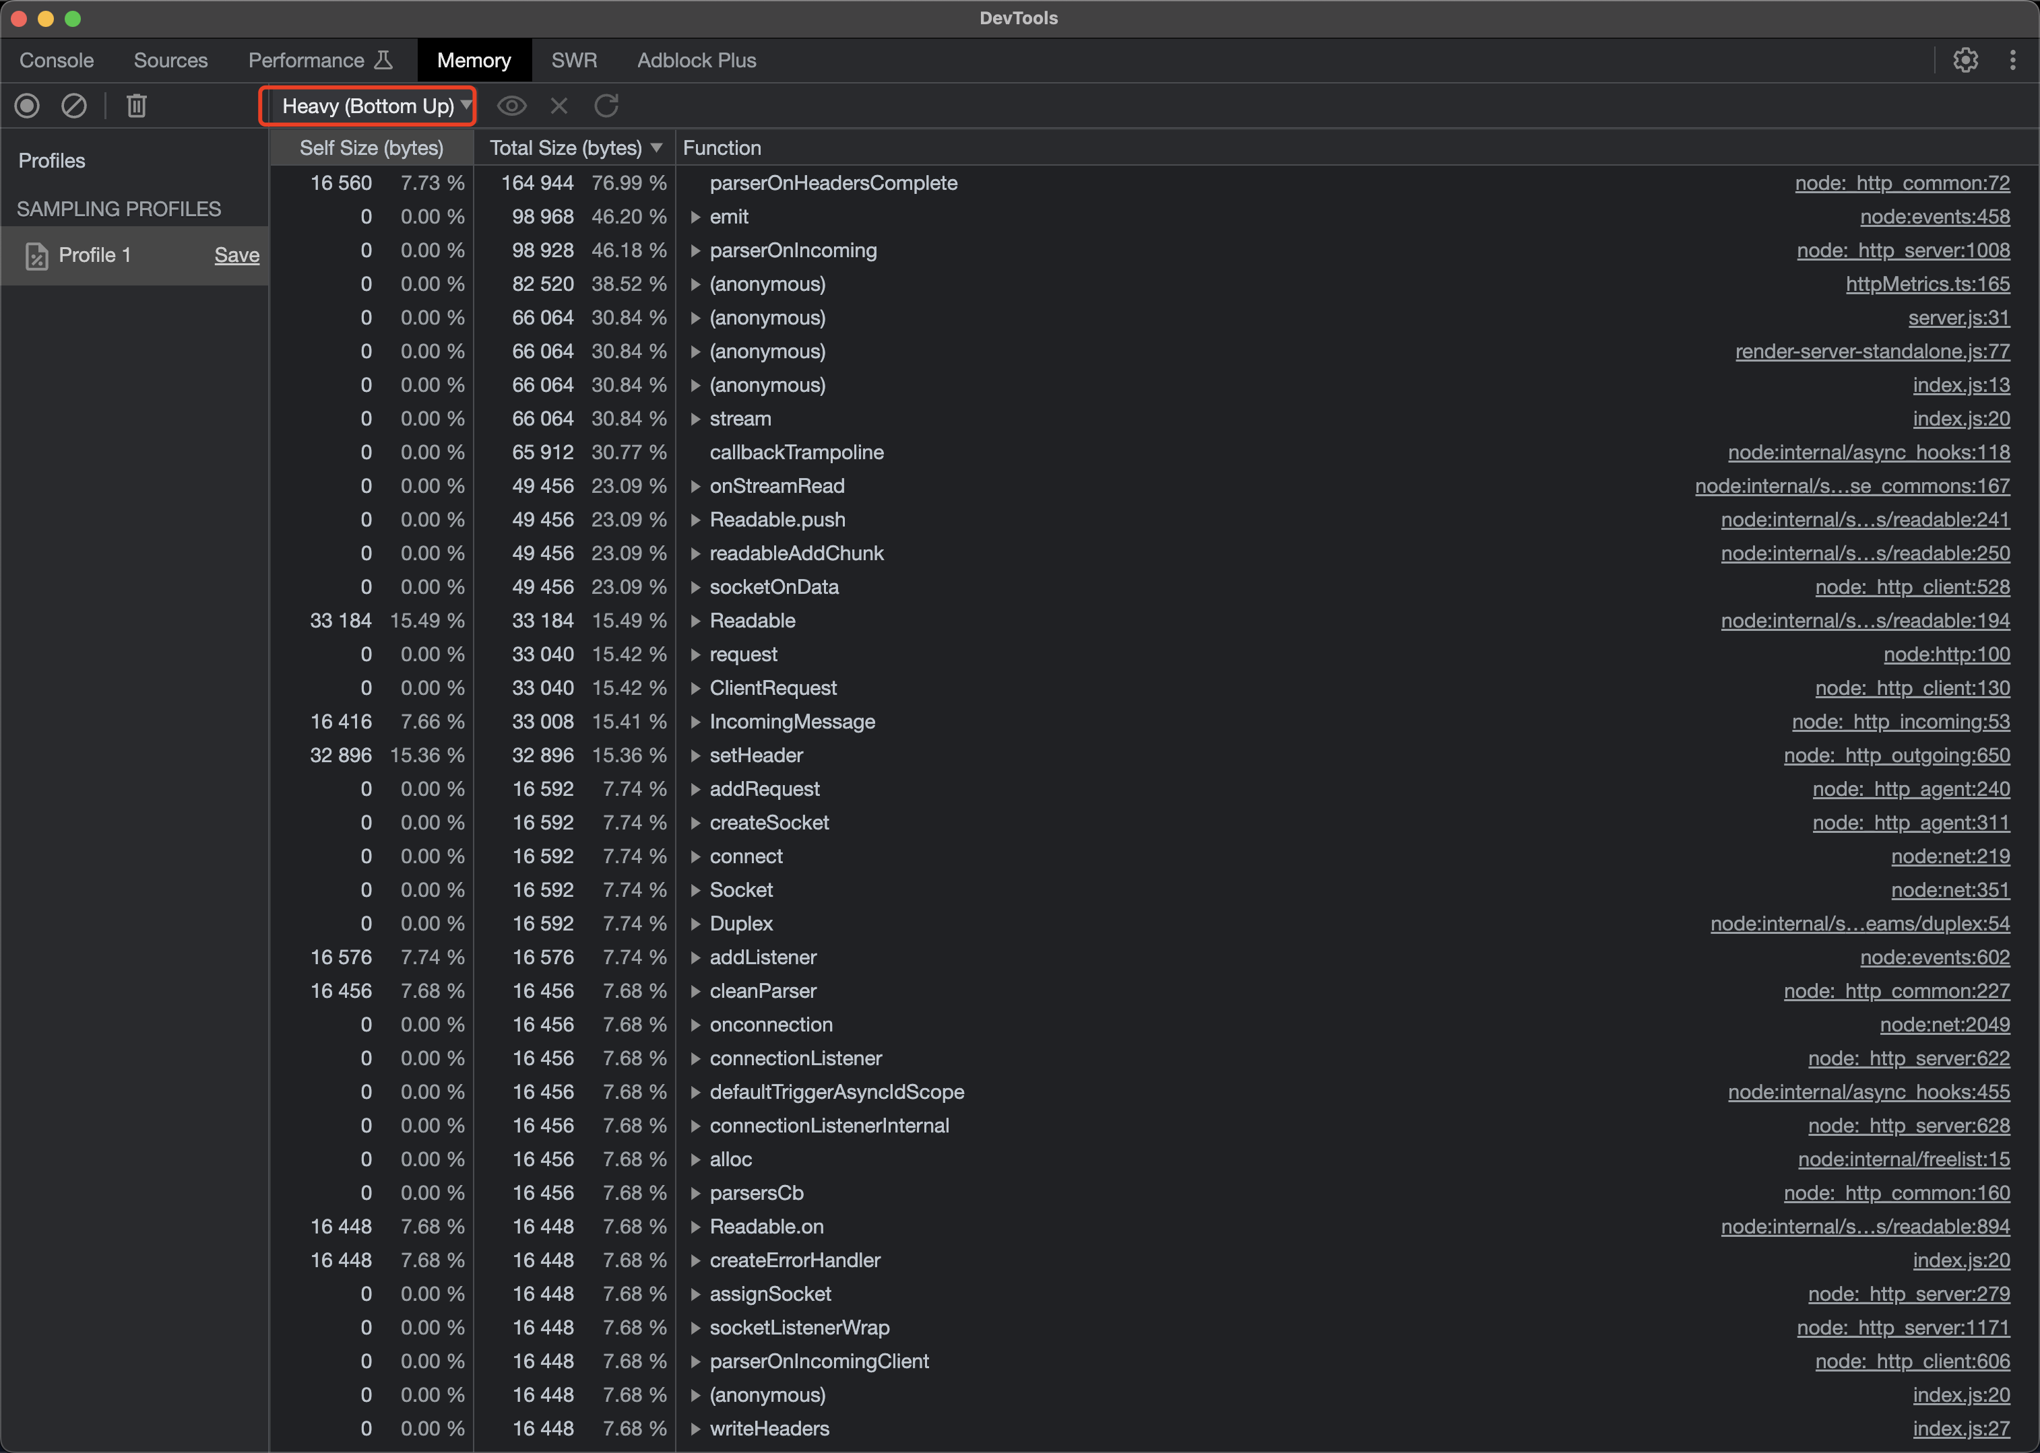Expand the Socket function row

point(697,889)
